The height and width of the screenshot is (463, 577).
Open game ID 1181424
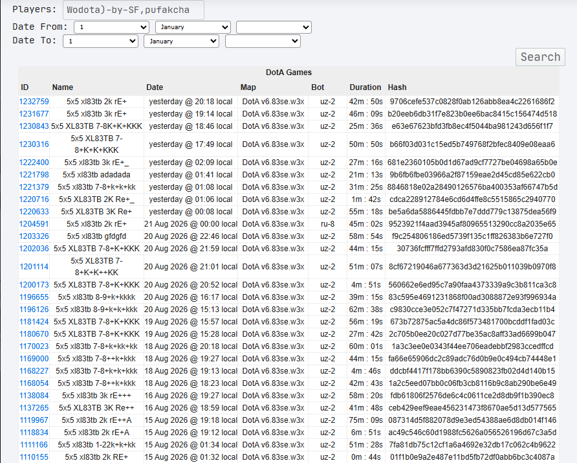[x=34, y=322]
